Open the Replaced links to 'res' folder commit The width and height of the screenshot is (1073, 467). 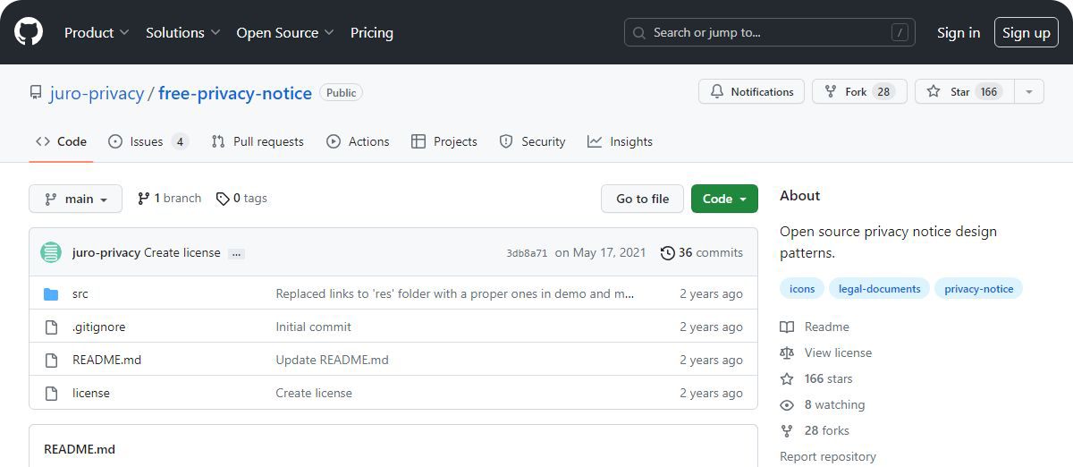[455, 293]
